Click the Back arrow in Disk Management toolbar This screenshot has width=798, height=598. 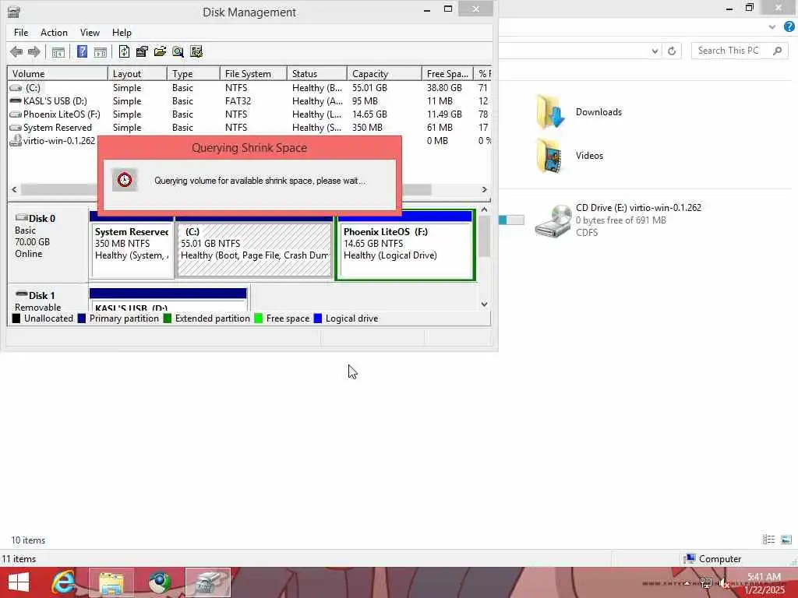click(x=16, y=51)
